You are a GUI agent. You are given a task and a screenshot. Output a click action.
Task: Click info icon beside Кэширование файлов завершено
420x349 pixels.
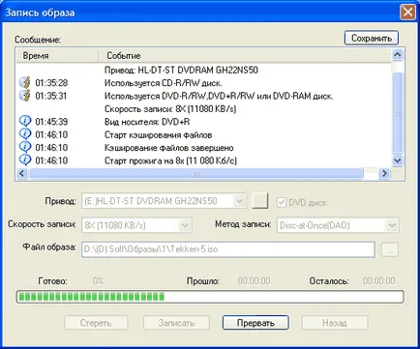pyautogui.click(x=25, y=147)
